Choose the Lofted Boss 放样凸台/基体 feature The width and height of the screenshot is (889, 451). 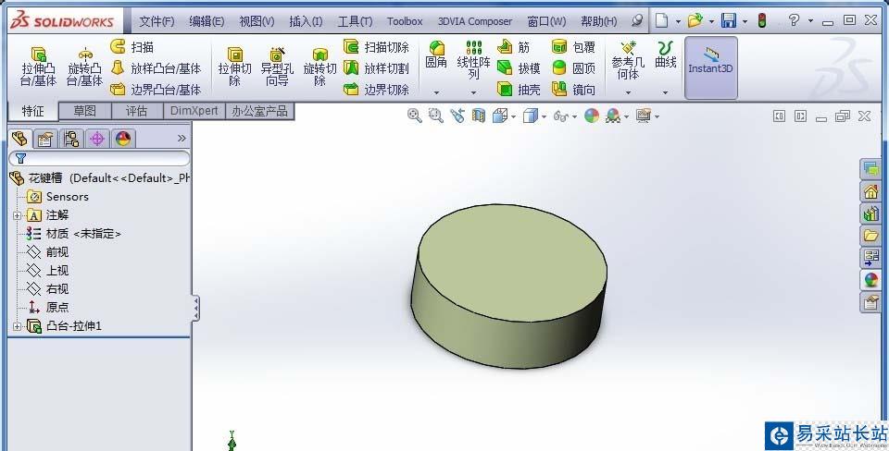(x=156, y=68)
